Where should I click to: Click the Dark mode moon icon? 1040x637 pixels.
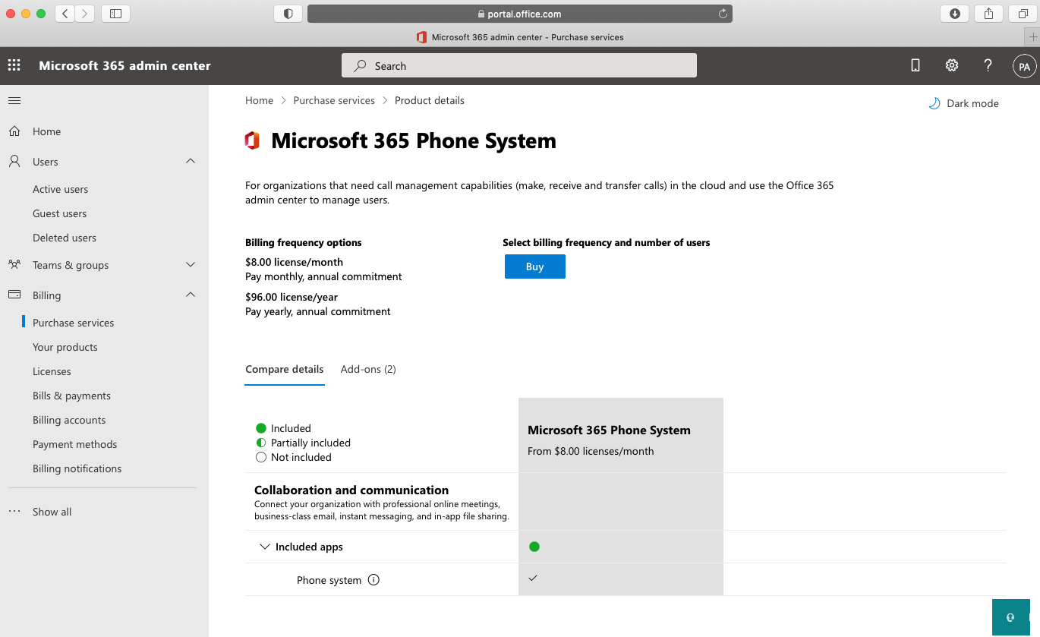coord(934,103)
